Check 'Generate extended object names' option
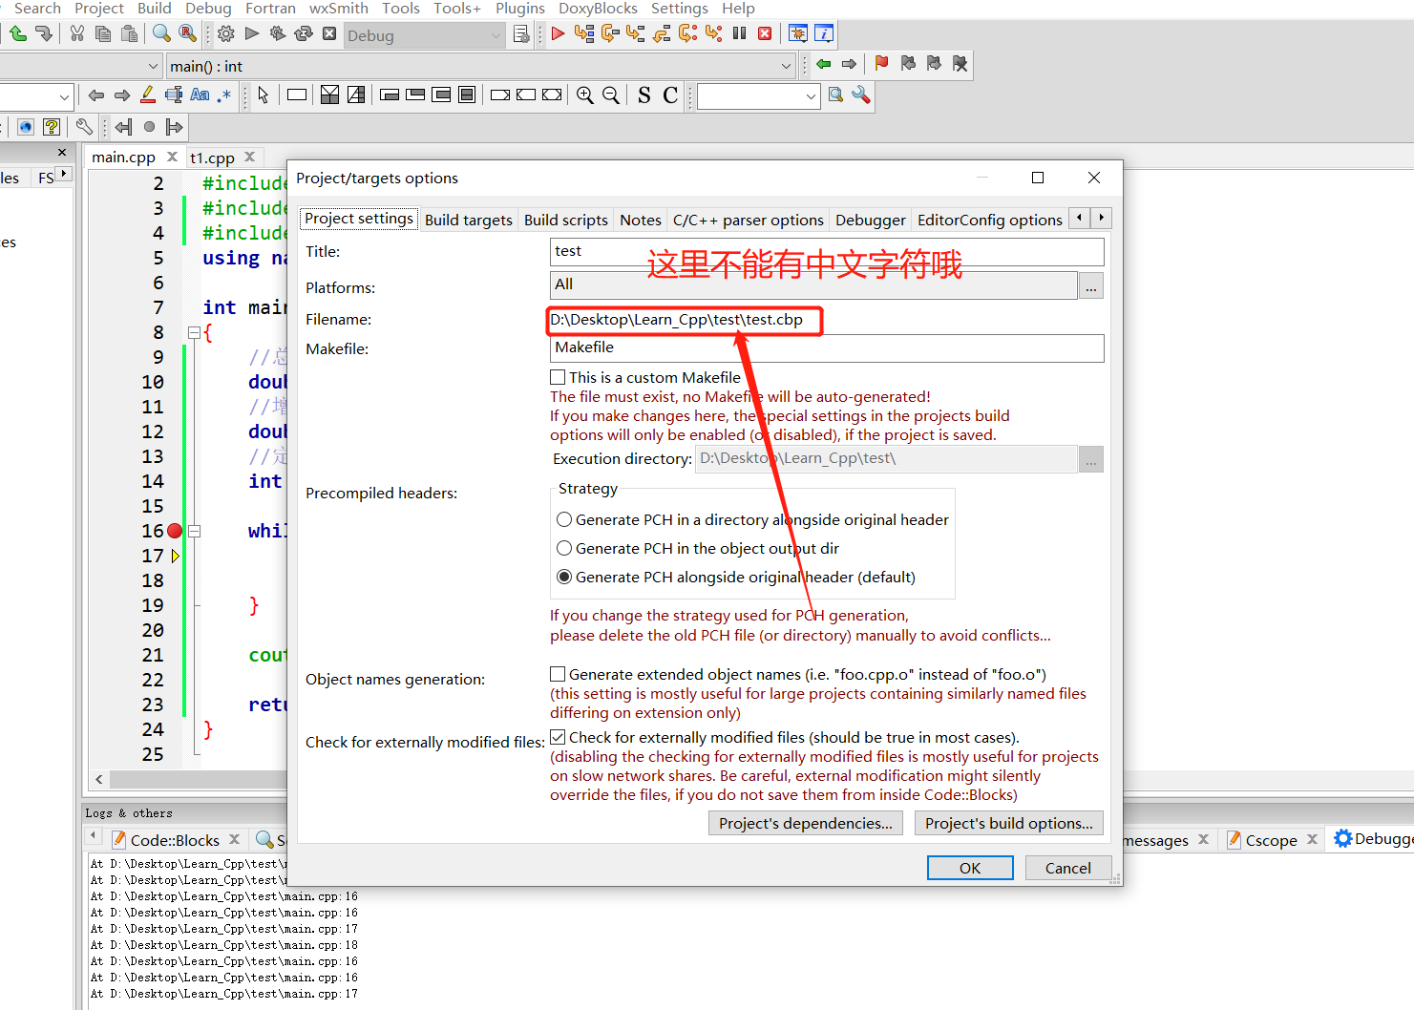Screen dimensions: 1414x1010 click(559, 673)
